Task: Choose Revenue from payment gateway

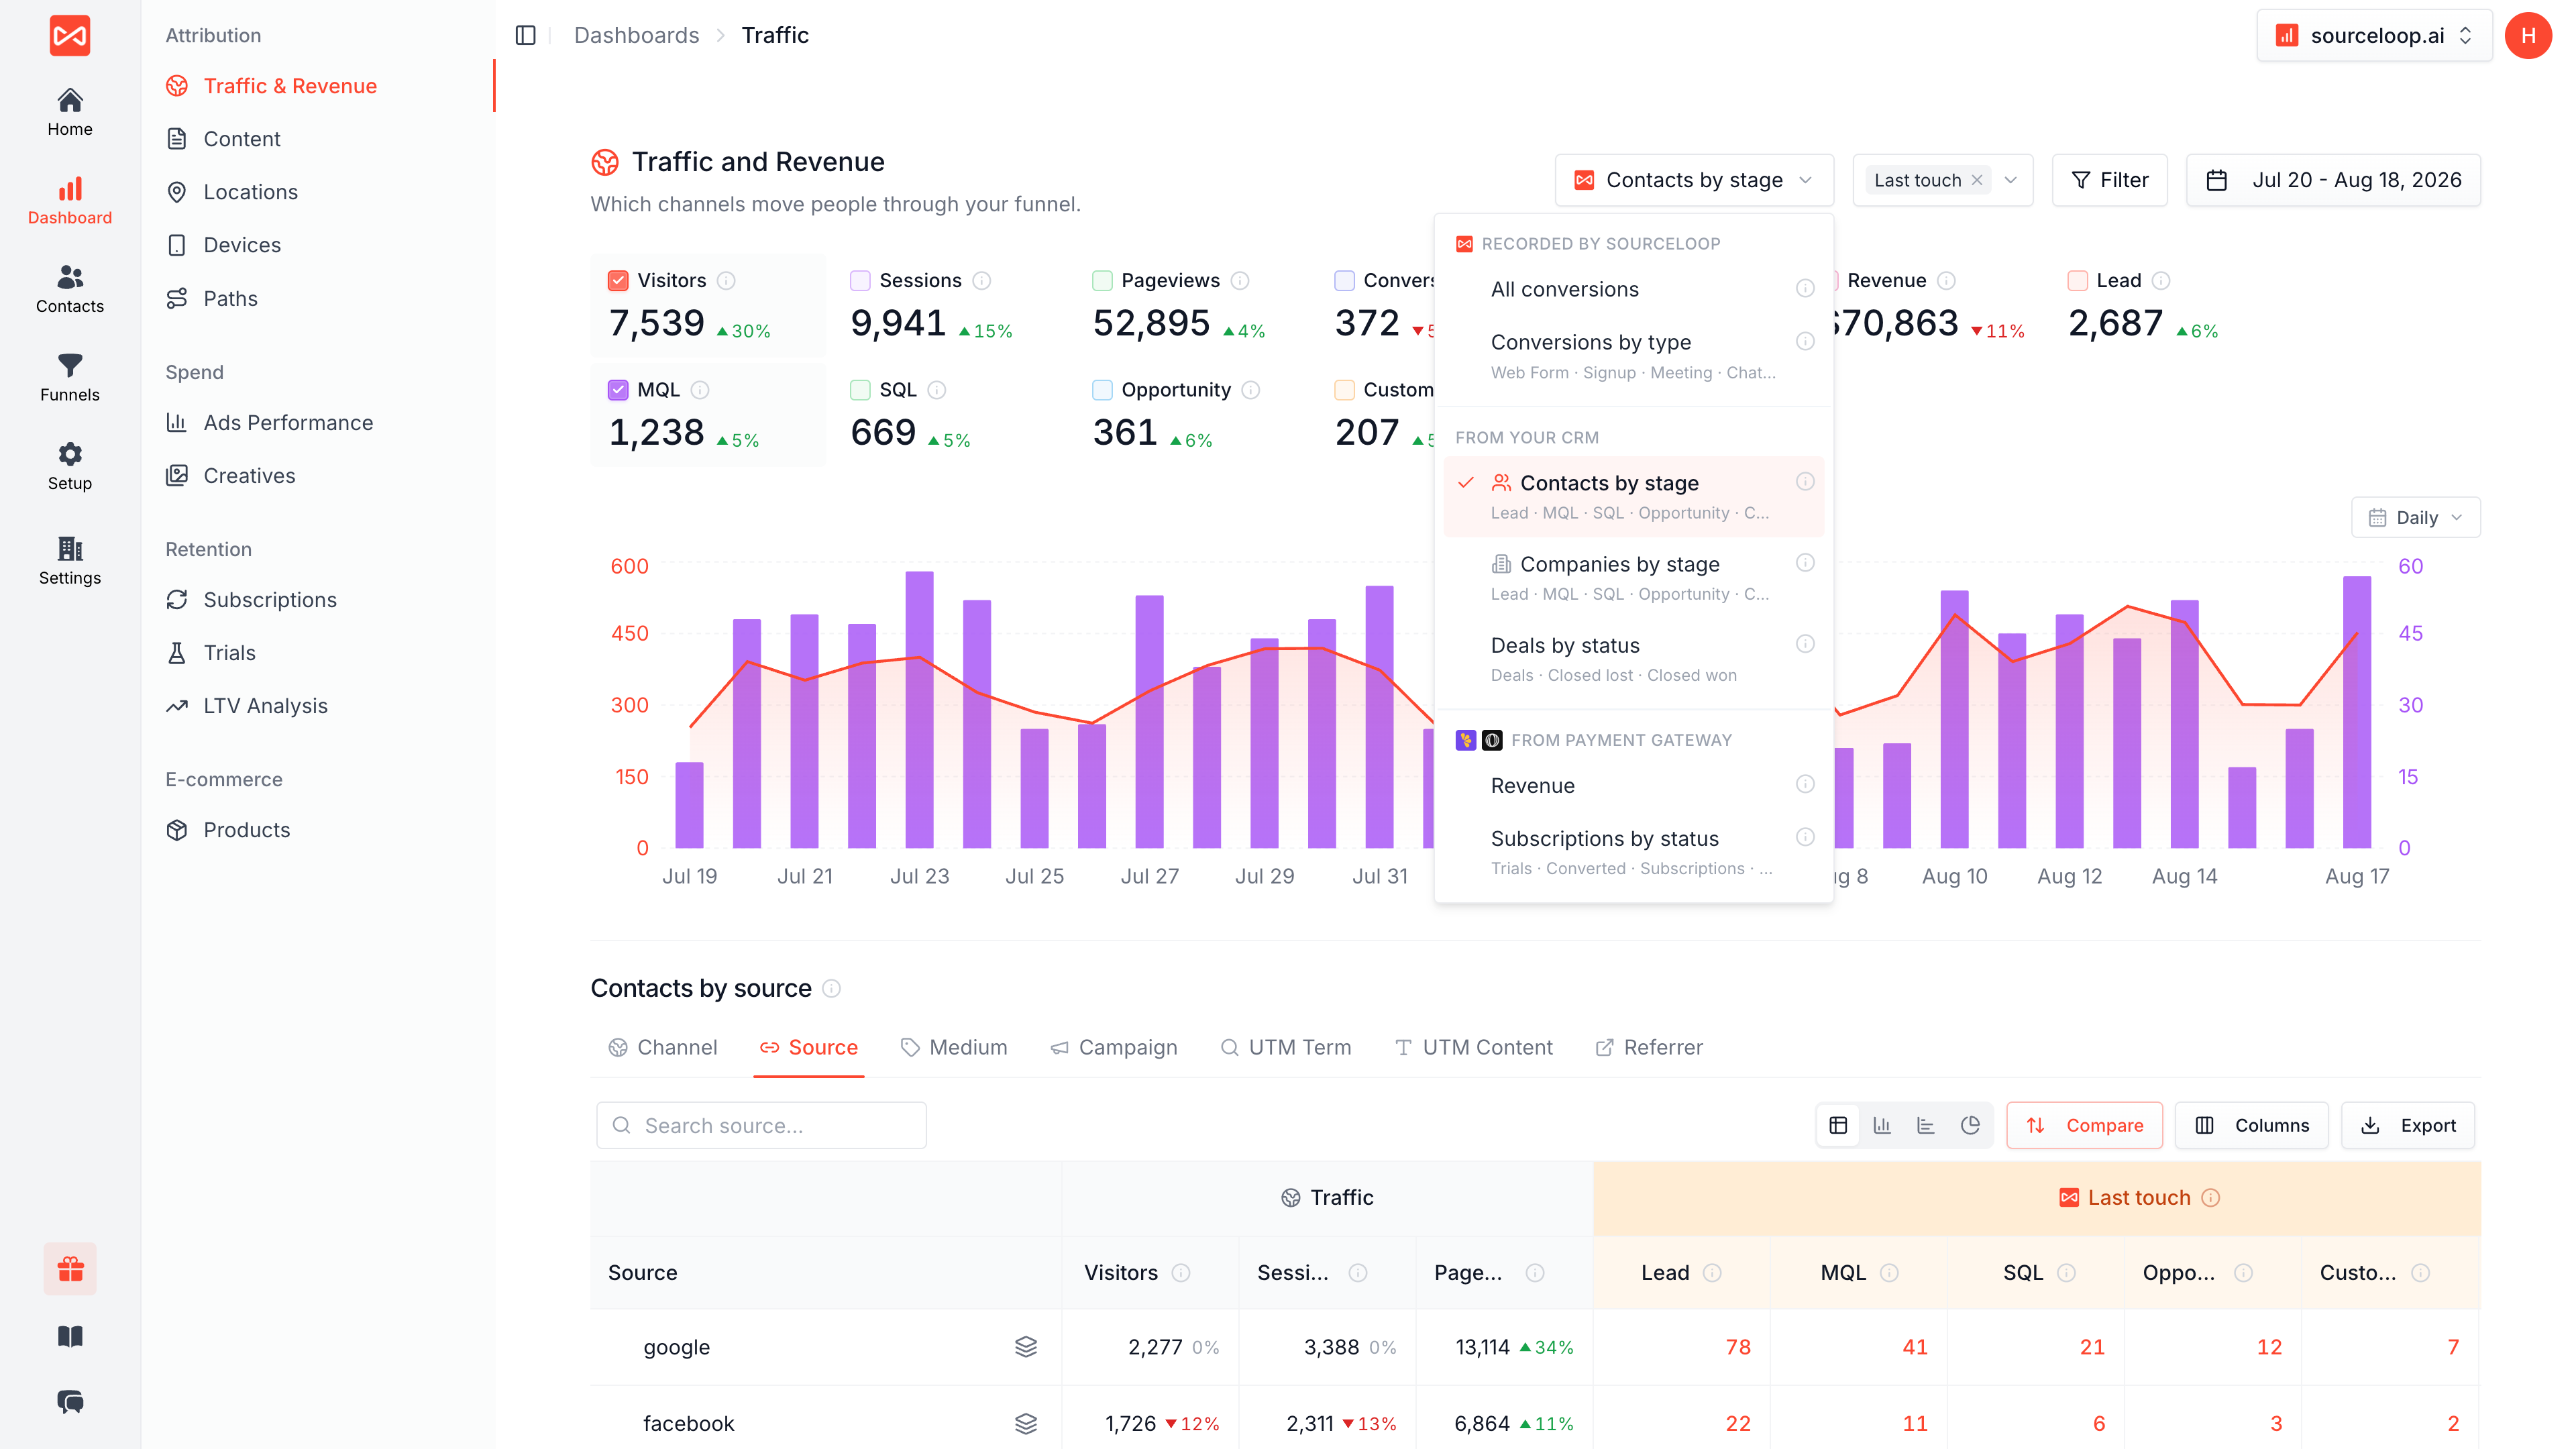Action: click(1634, 785)
